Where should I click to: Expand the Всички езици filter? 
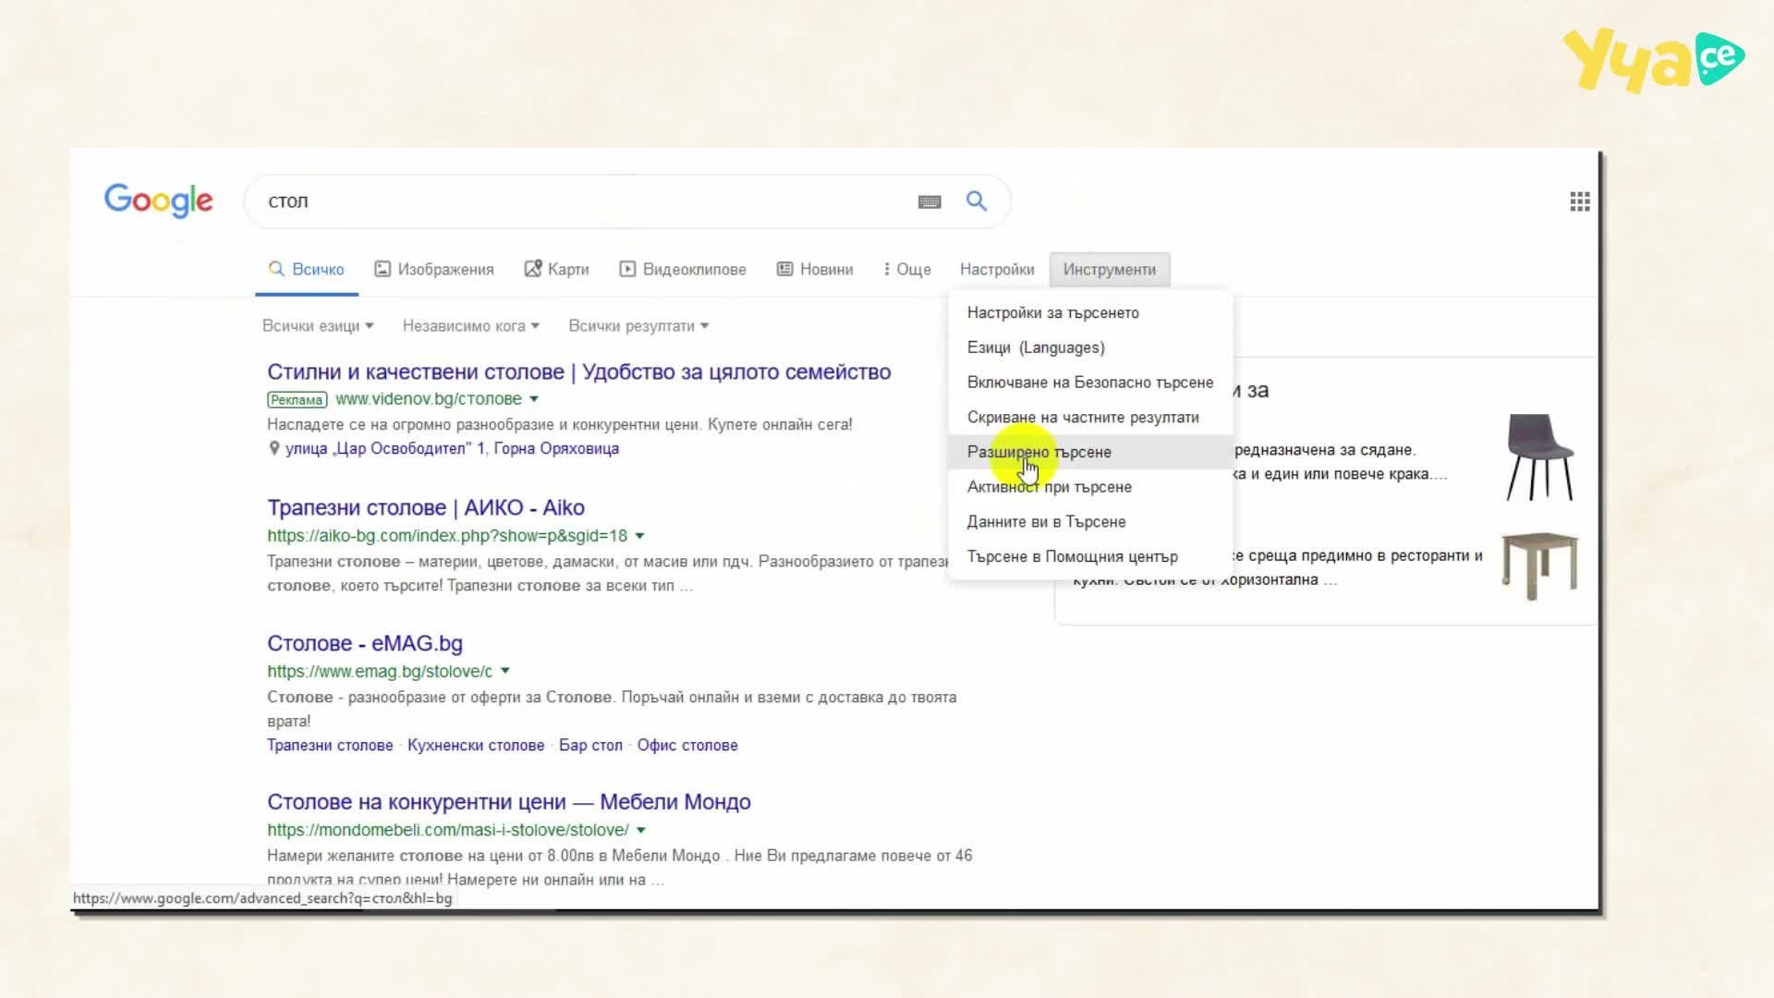pos(318,326)
